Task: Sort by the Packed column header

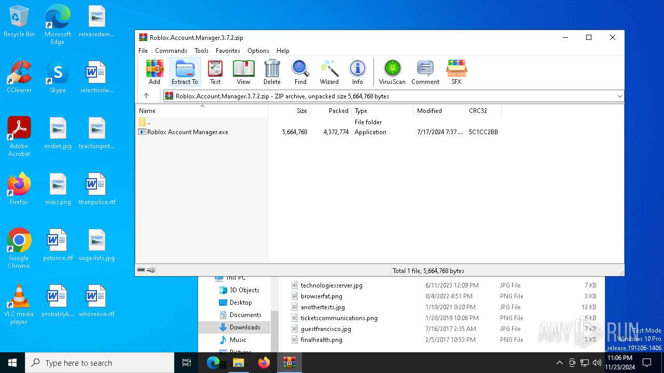Action: click(331, 111)
